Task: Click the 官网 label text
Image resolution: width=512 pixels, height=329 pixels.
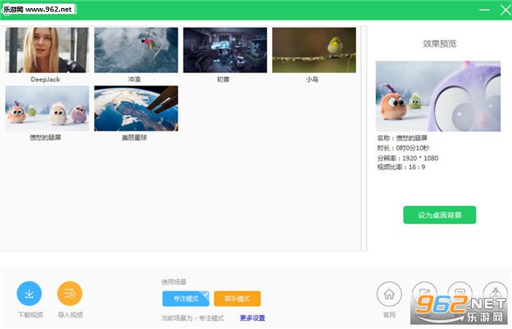Action: click(389, 315)
